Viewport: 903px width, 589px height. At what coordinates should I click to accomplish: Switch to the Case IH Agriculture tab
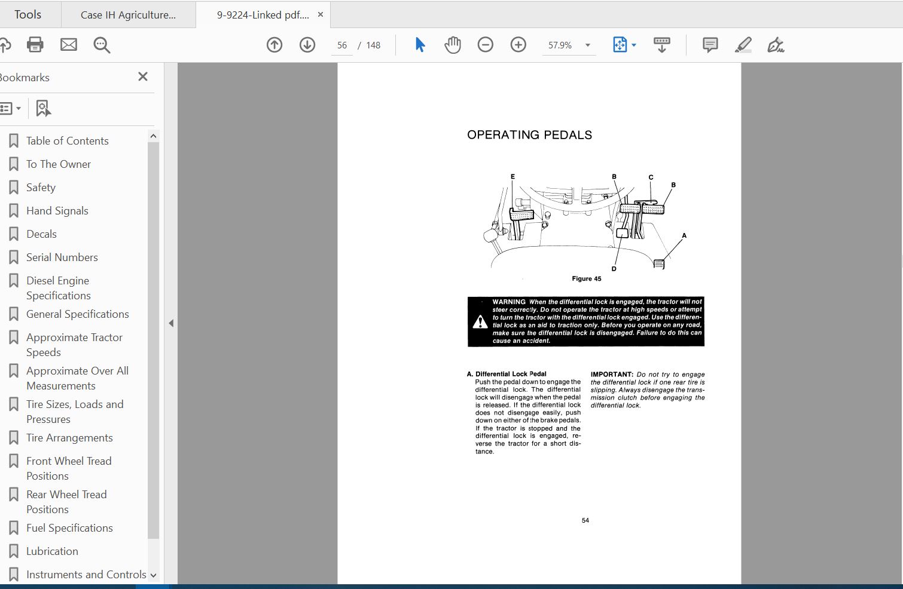click(x=127, y=14)
